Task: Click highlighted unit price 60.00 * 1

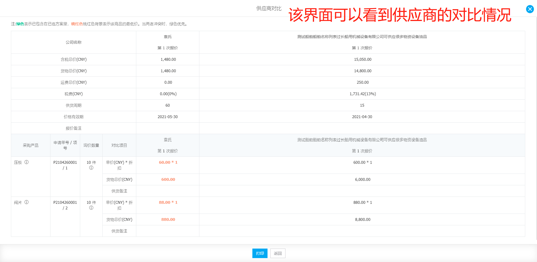Action: (168, 162)
